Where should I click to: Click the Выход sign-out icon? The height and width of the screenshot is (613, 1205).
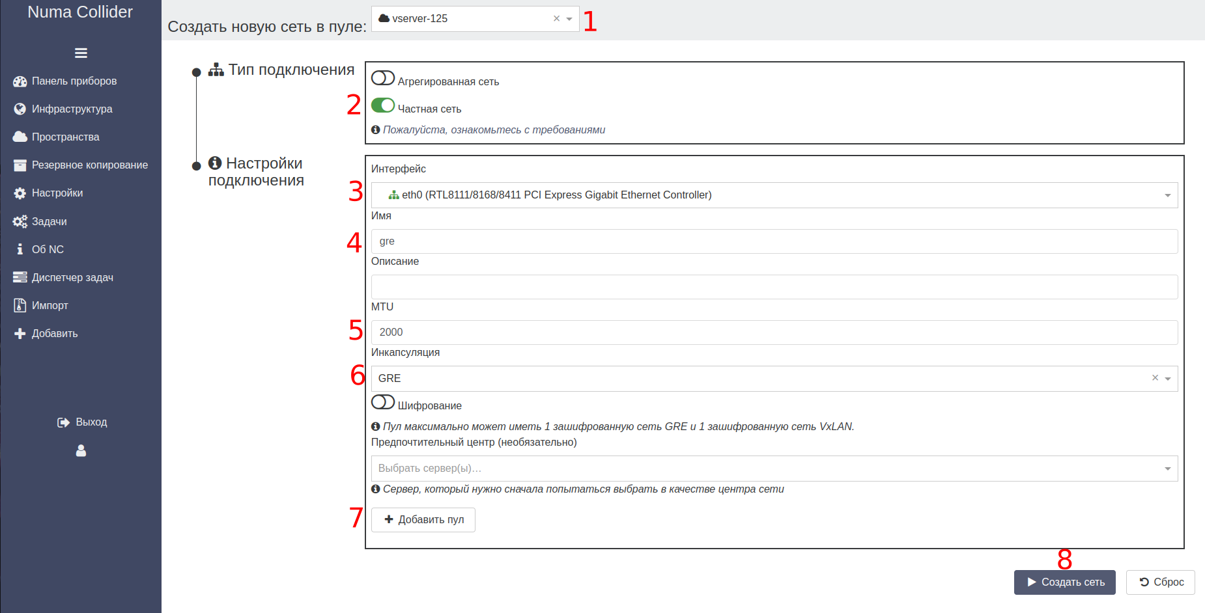click(x=64, y=422)
